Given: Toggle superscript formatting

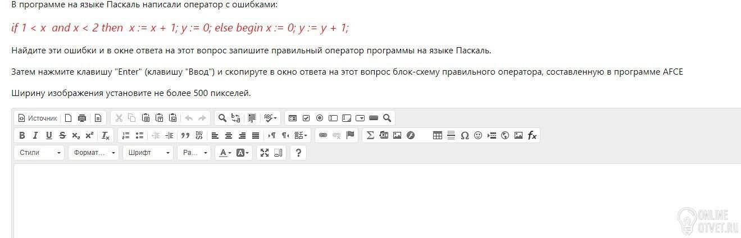Looking at the screenshot, I should (x=89, y=135).
